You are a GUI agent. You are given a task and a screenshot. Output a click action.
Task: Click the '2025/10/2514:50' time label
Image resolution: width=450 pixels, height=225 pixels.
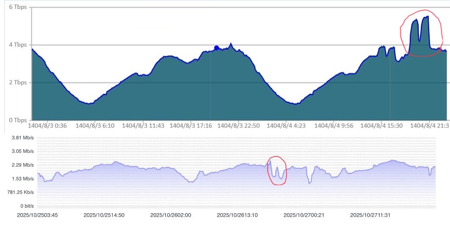(104, 215)
